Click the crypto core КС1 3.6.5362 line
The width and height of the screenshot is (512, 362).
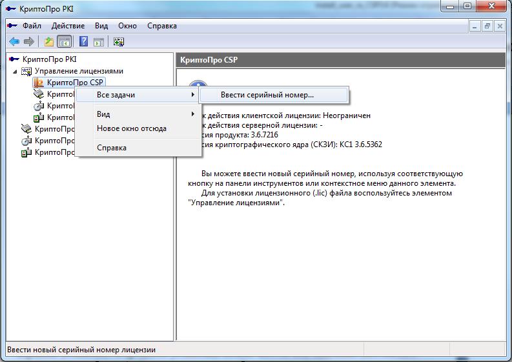click(292, 145)
